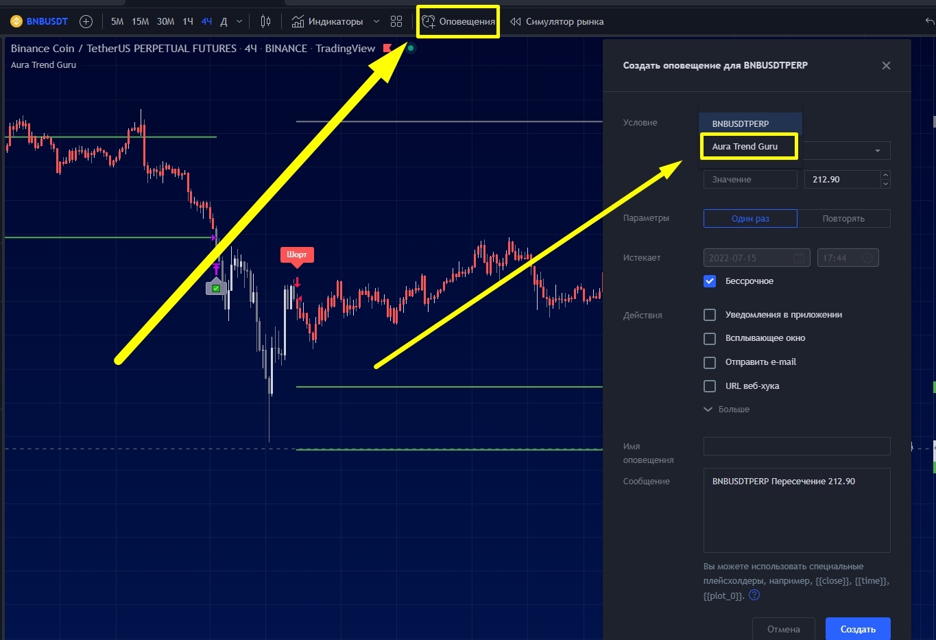
Task: Increase price value with up stepper
Action: click(885, 175)
